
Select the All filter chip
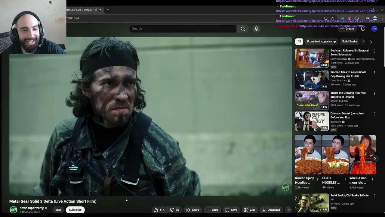pos(299,42)
